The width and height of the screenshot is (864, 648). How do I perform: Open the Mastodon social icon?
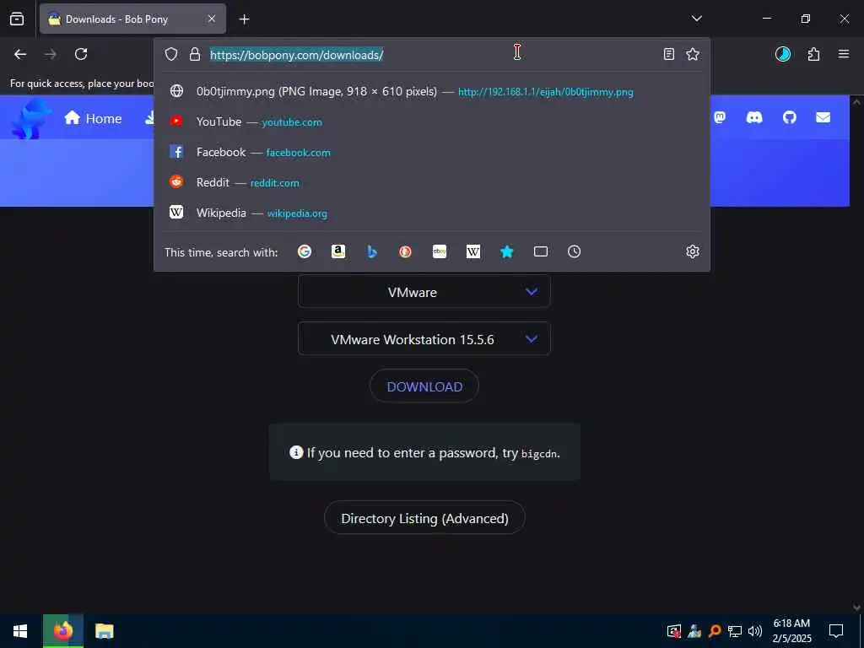click(x=721, y=117)
